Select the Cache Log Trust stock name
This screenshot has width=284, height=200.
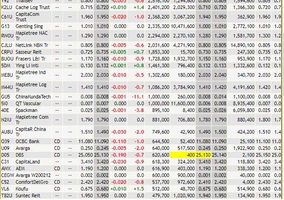[x=33, y=7]
